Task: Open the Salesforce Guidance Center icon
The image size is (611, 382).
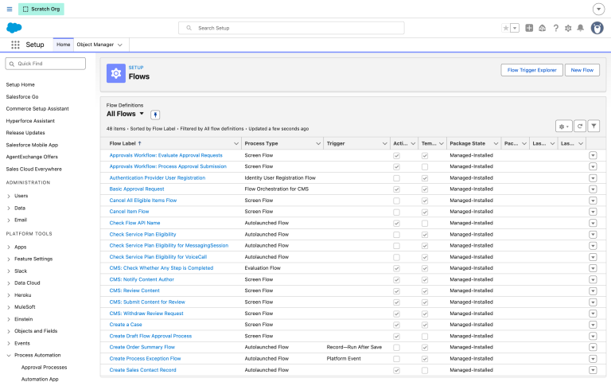Action: (542, 28)
